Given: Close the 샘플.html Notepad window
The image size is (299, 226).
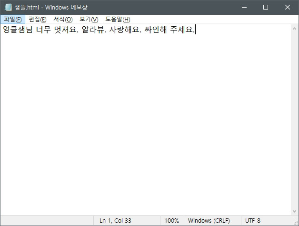Looking at the screenshot, I should pyautogui.click(x=288, y=7).
